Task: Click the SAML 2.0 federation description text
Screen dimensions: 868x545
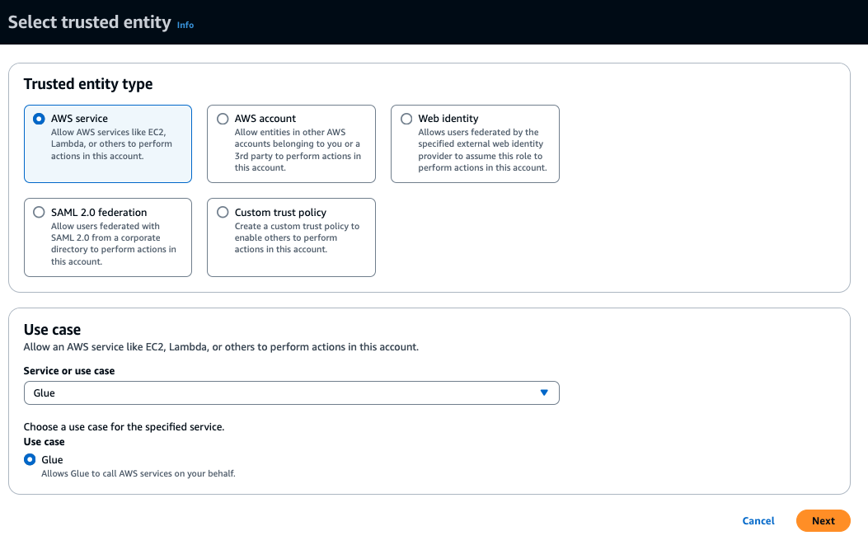Action: 114,244
